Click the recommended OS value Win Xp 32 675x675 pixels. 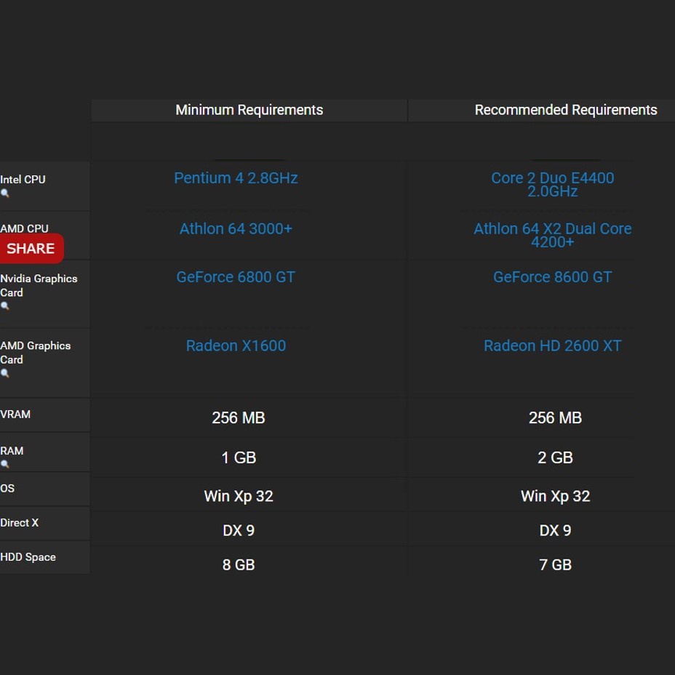click(555, 496)
